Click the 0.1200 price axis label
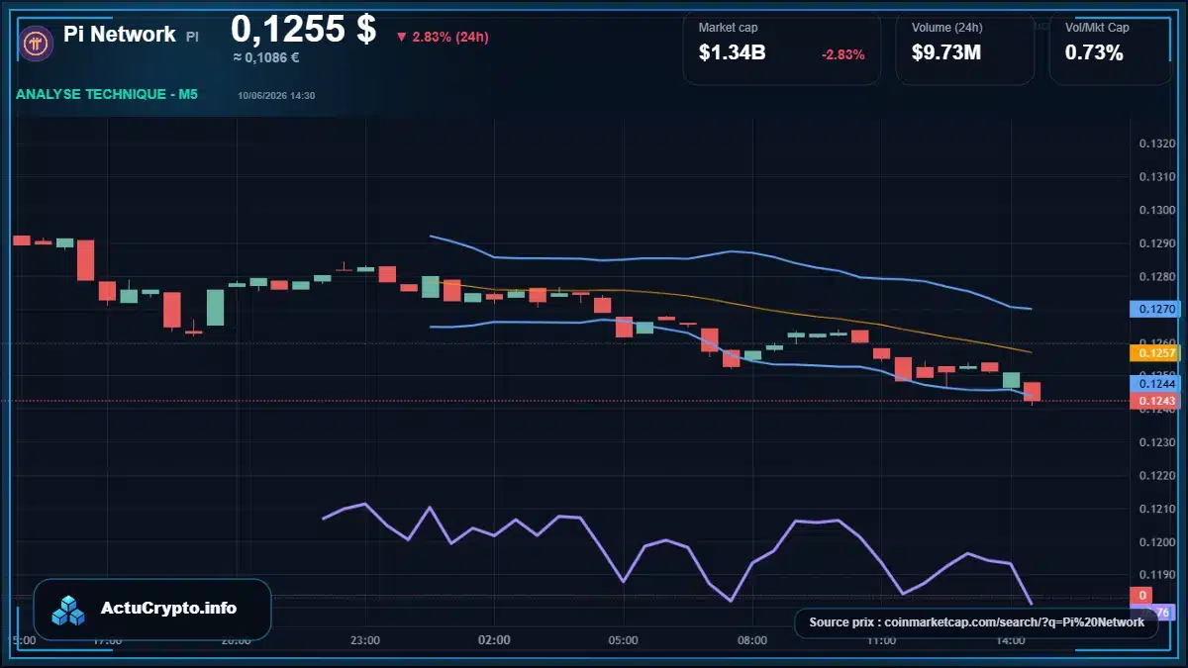Screen dimensions: 1188x668 (1156, 541)
